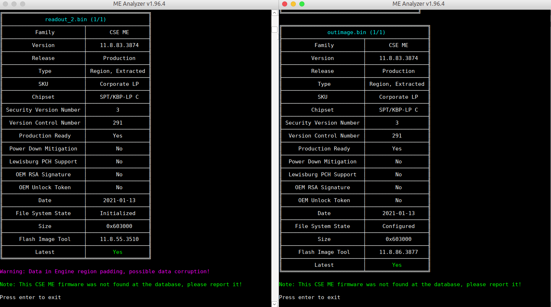Select the outimage.bin (1/1) header
551x307 pixels.
(356, 32)
